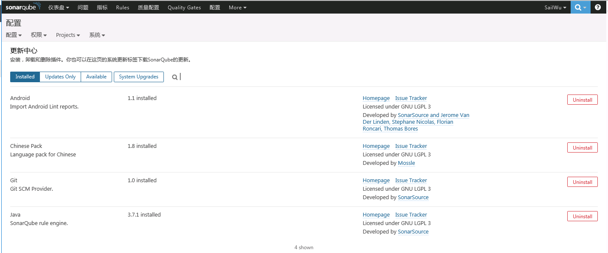The image size is (608, 253).
Task: Click the Java plugin name
Action: pos(15,215)
